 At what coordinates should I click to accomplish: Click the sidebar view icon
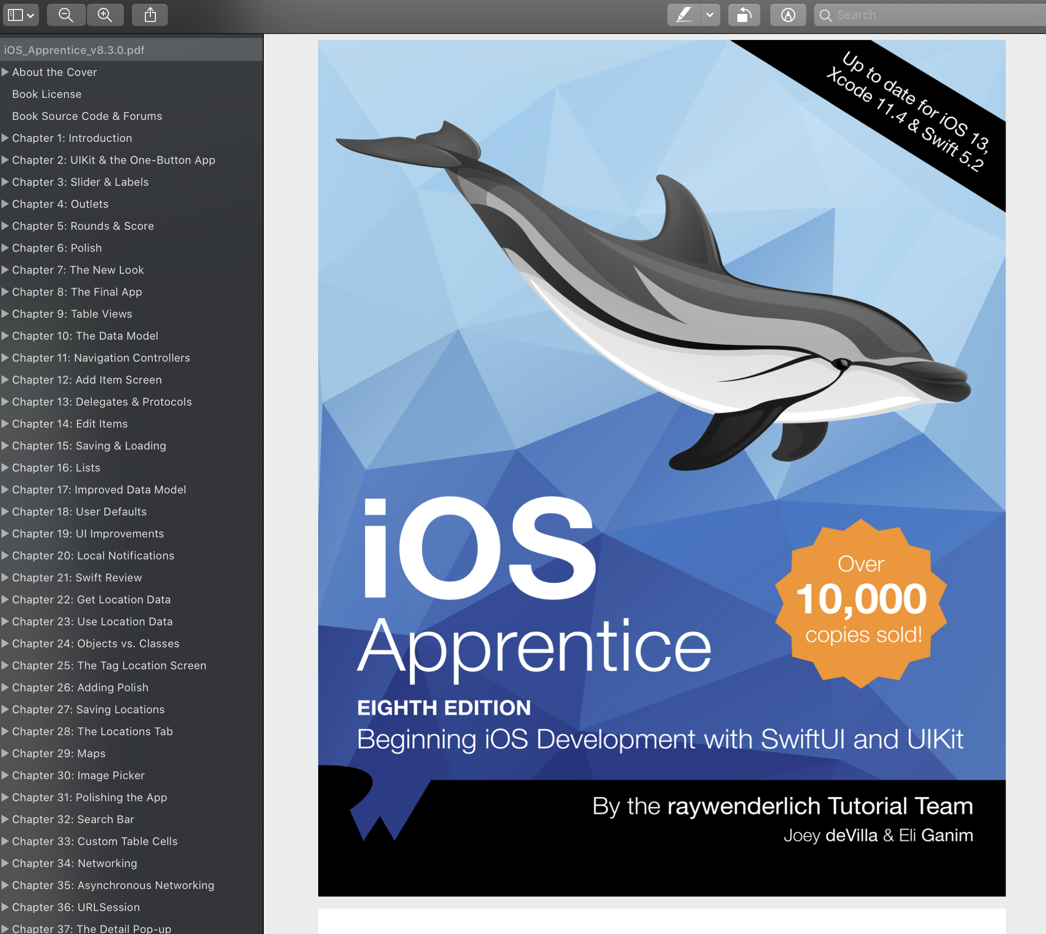click(x=17, y=15)
